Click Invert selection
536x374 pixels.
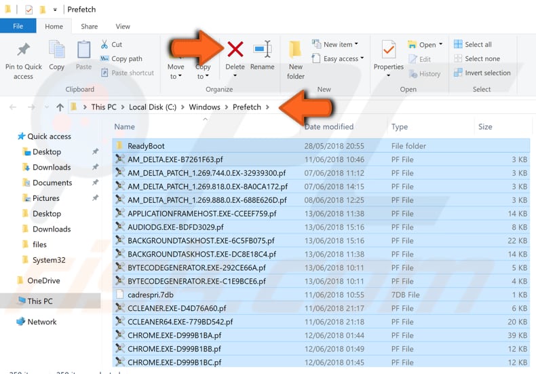[x=482, y=73]
